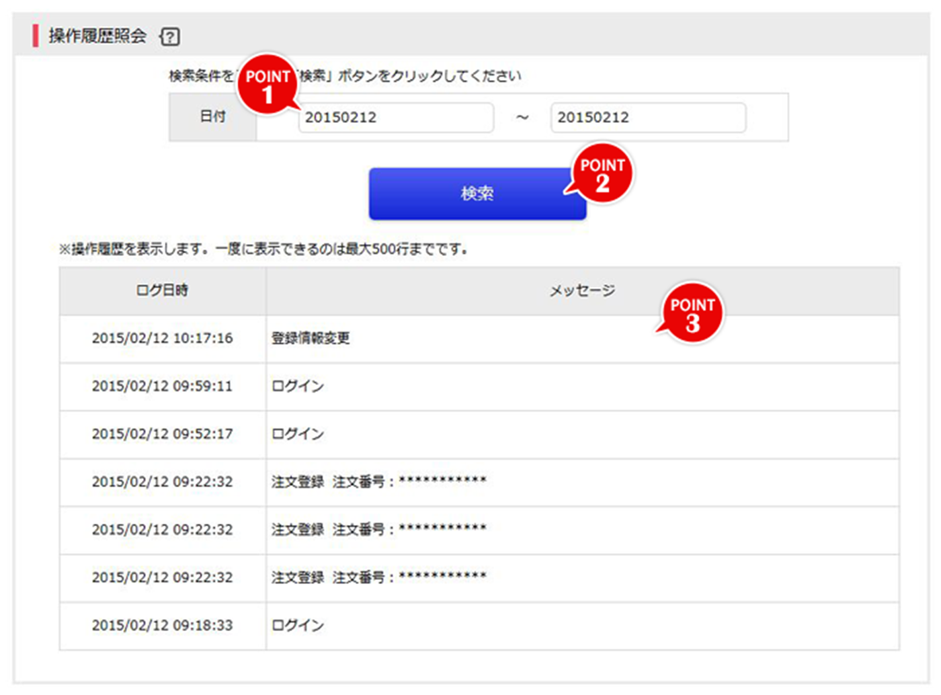Image resolution: width=941 pixels, height=695 pixels.
Task: Select the 2015/02/12 09:52:17 timestamp cell
Action: click(162, 434)
